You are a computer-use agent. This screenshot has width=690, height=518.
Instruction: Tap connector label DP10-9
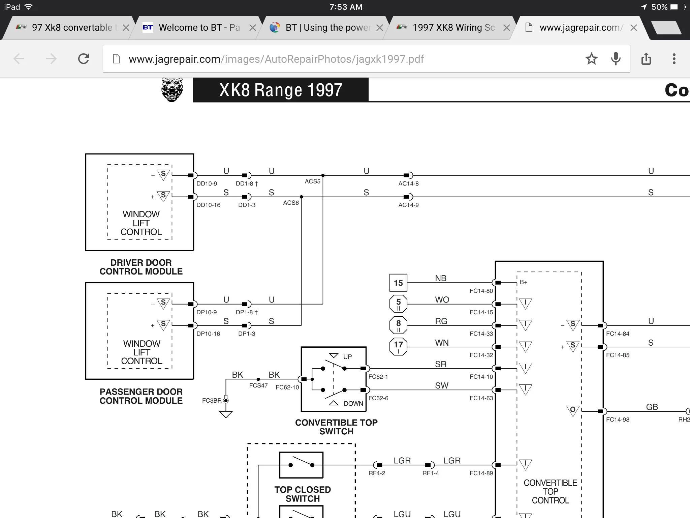click(x=207, y=312)
